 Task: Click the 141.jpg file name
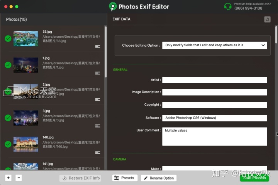(48, 164)
